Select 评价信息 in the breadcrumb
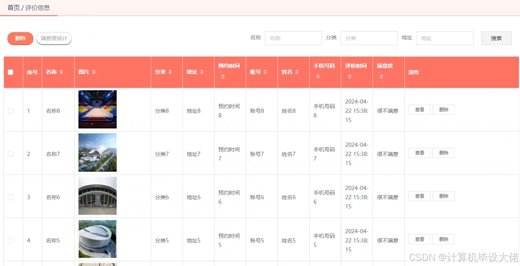The width and height of the screenshot is (520, 266). [x=38, y=8]
